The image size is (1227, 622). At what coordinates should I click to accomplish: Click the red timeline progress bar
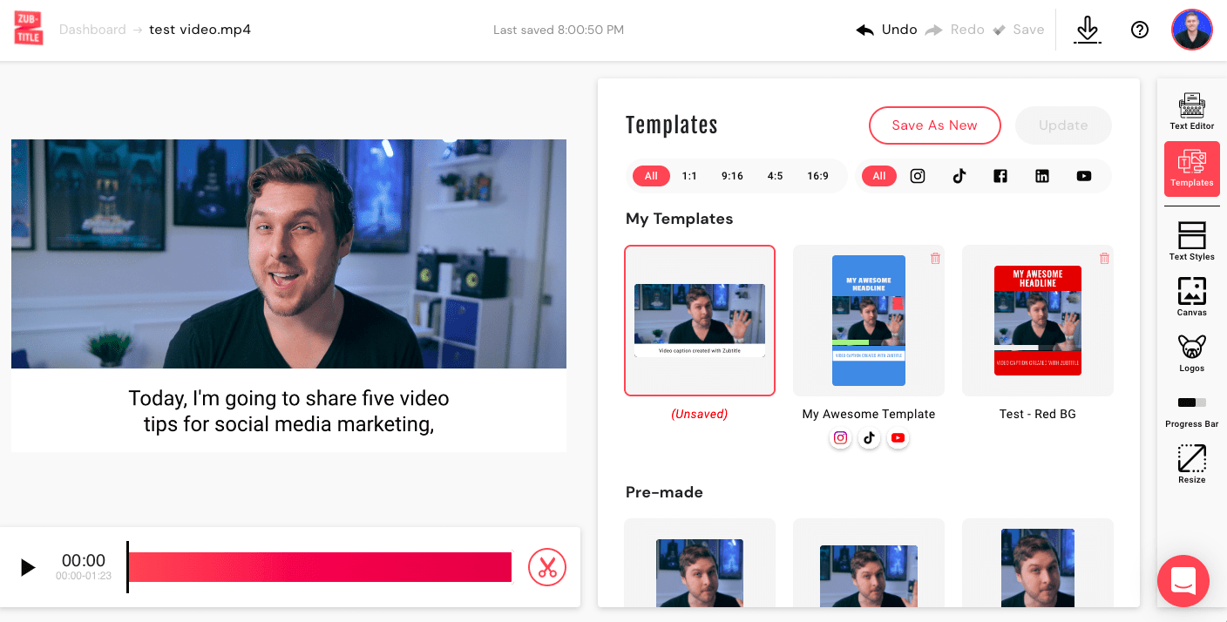pos(320,567)
